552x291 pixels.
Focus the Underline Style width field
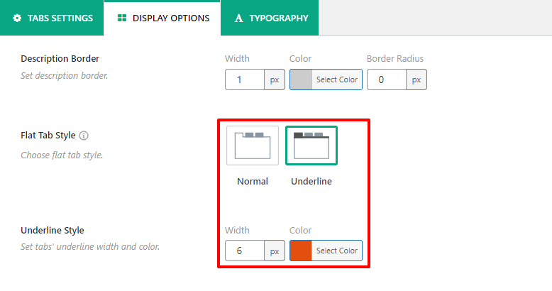click(x=245, y=251)
